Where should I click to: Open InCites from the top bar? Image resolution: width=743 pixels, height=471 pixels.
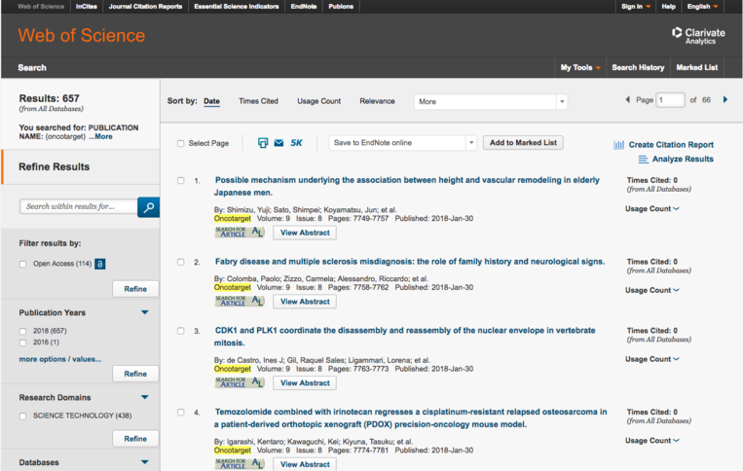pyautogui.click(x=87, y=7)
